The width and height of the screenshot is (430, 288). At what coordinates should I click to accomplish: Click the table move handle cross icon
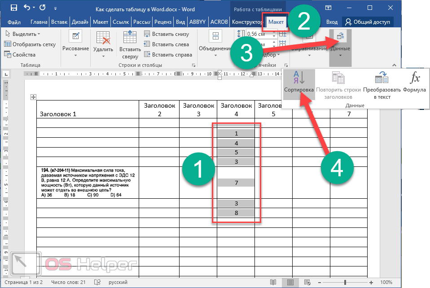(x=33, y=97)
